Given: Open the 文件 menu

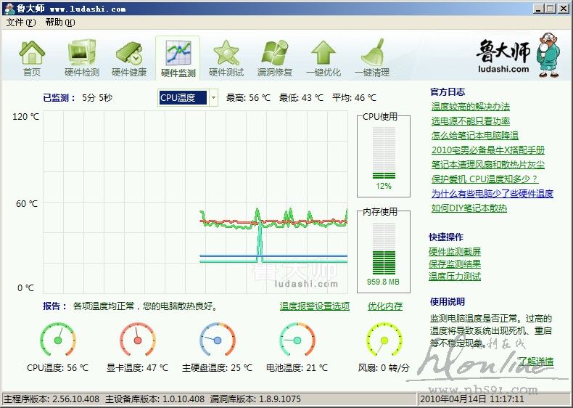Looking at the screenshot, I should coord(20,23).
